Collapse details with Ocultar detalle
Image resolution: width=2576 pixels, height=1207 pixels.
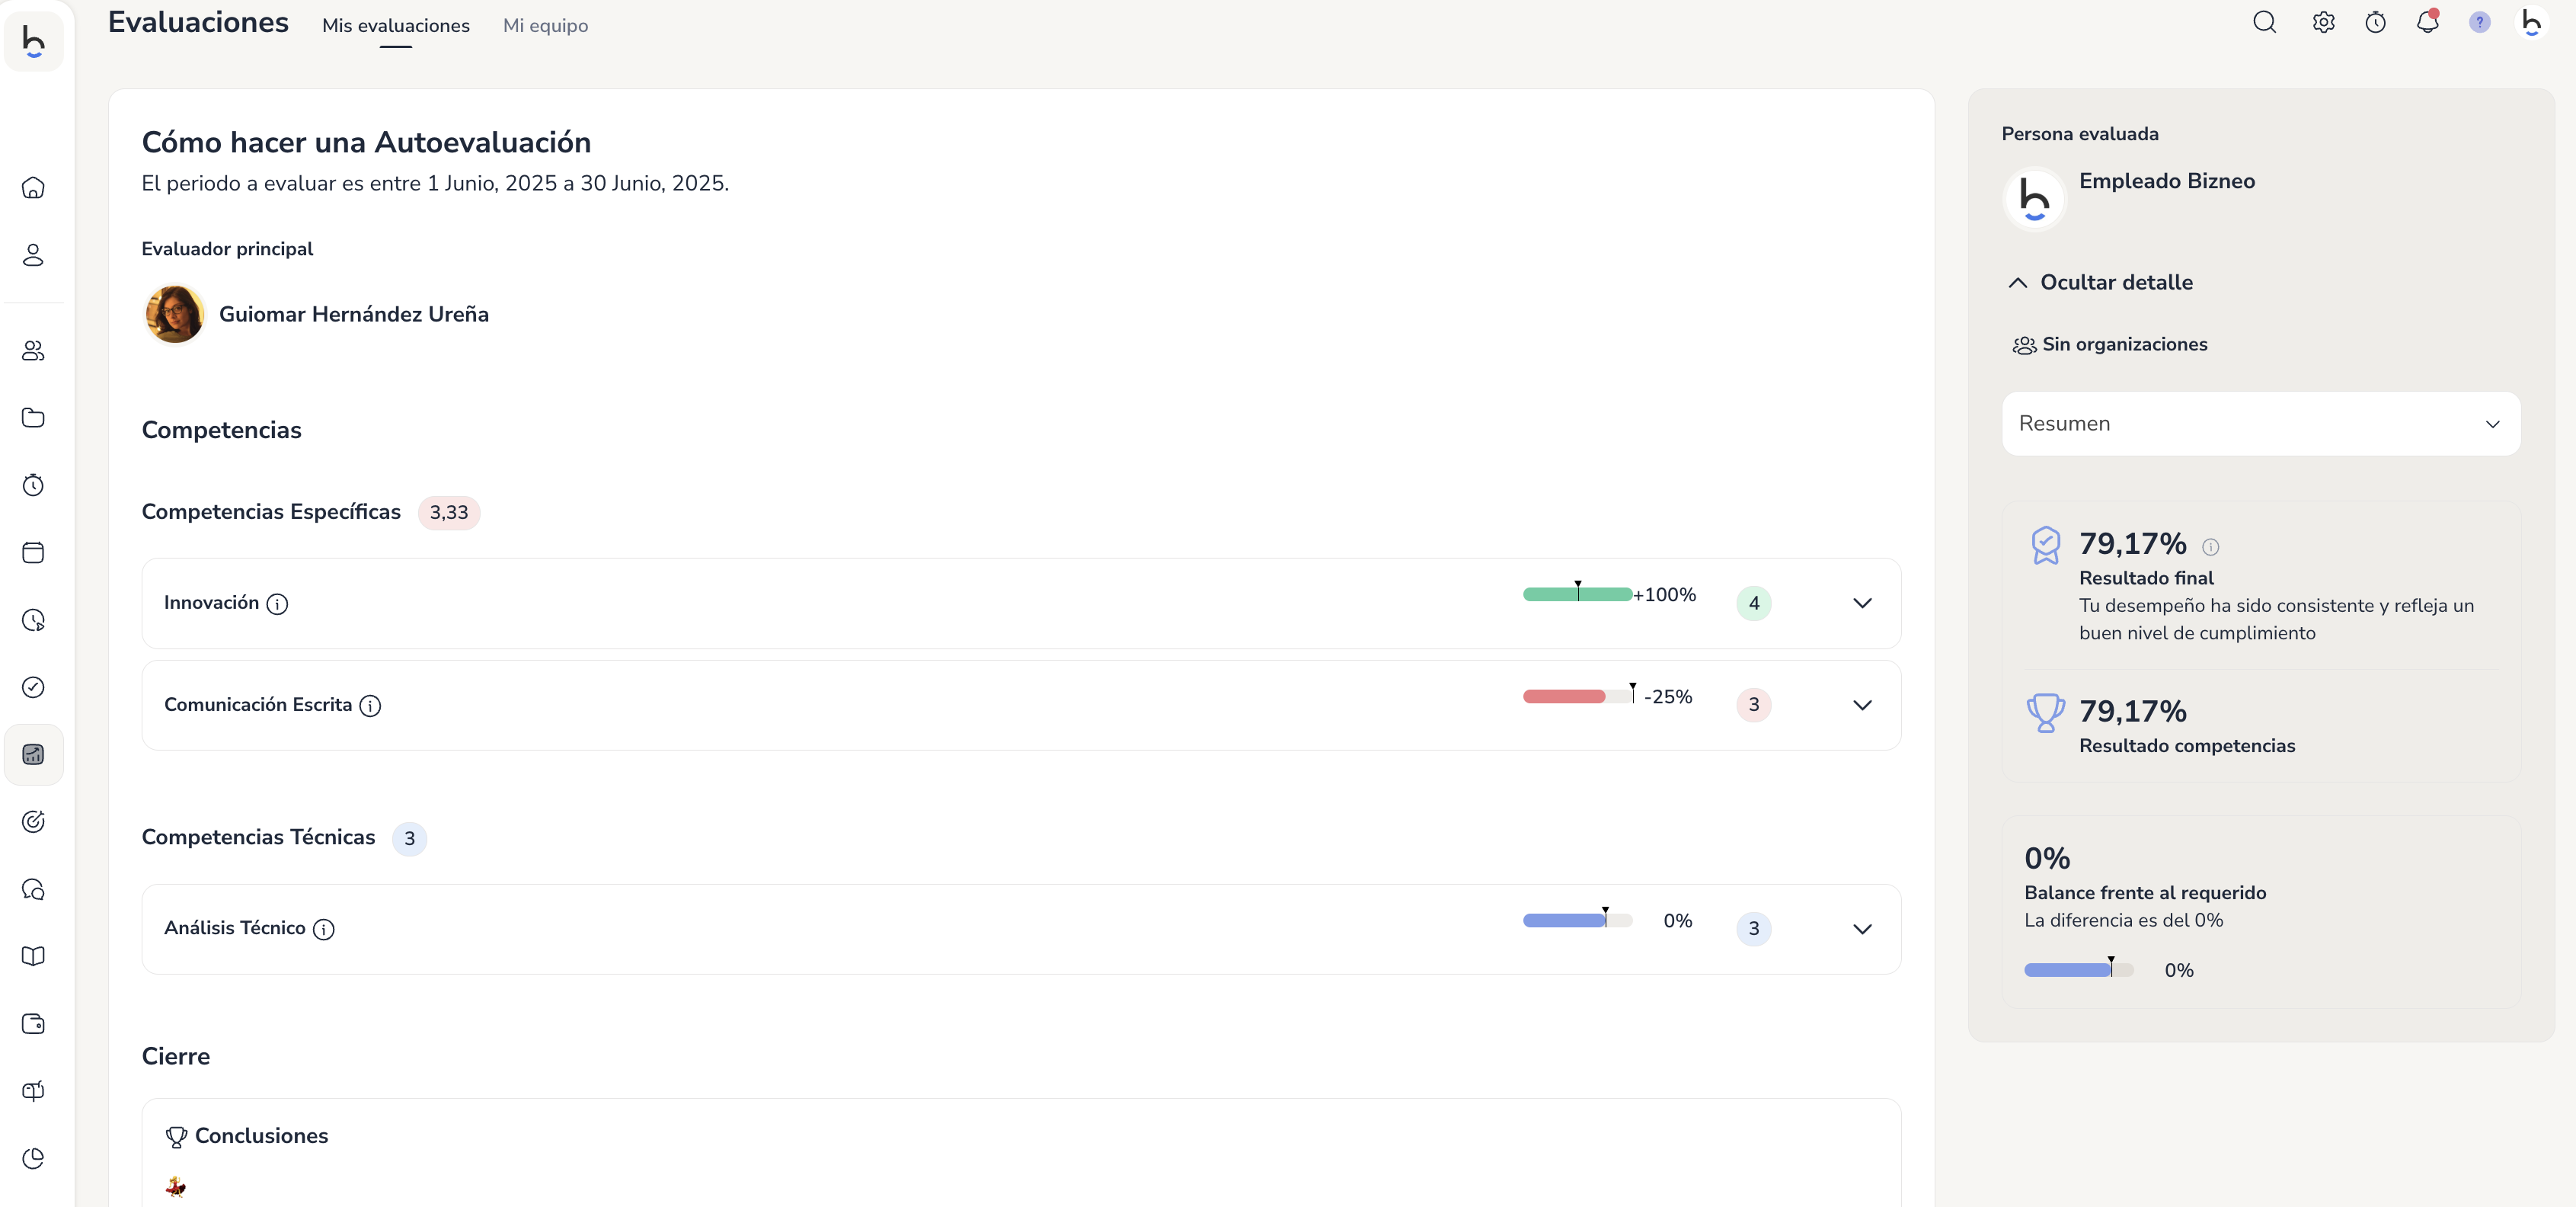point(2100,282)
